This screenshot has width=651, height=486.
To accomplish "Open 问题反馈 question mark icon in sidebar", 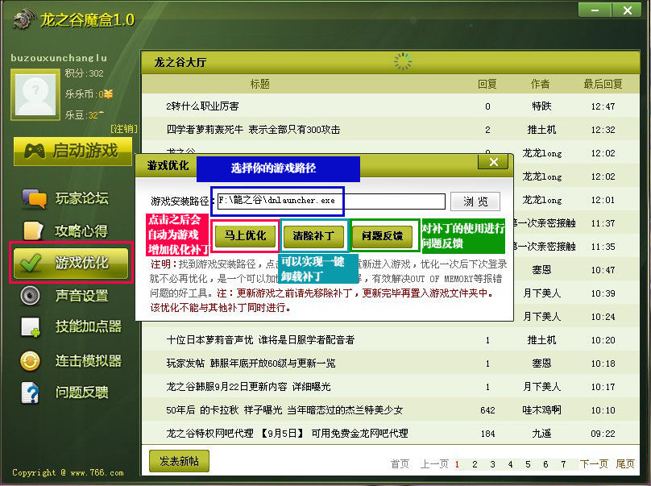I will [x=30, y=392].
